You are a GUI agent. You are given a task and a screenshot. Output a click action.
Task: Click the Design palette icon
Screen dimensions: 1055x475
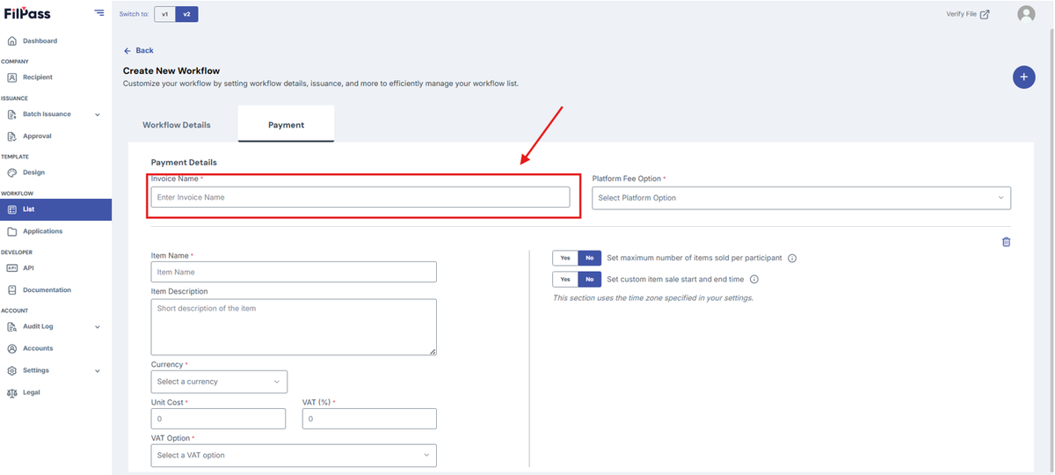click(12, 172)
